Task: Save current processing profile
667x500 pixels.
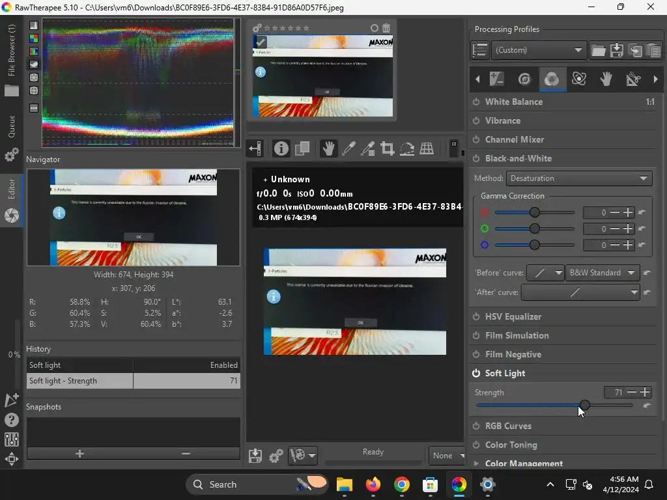Action: (617, 50)
